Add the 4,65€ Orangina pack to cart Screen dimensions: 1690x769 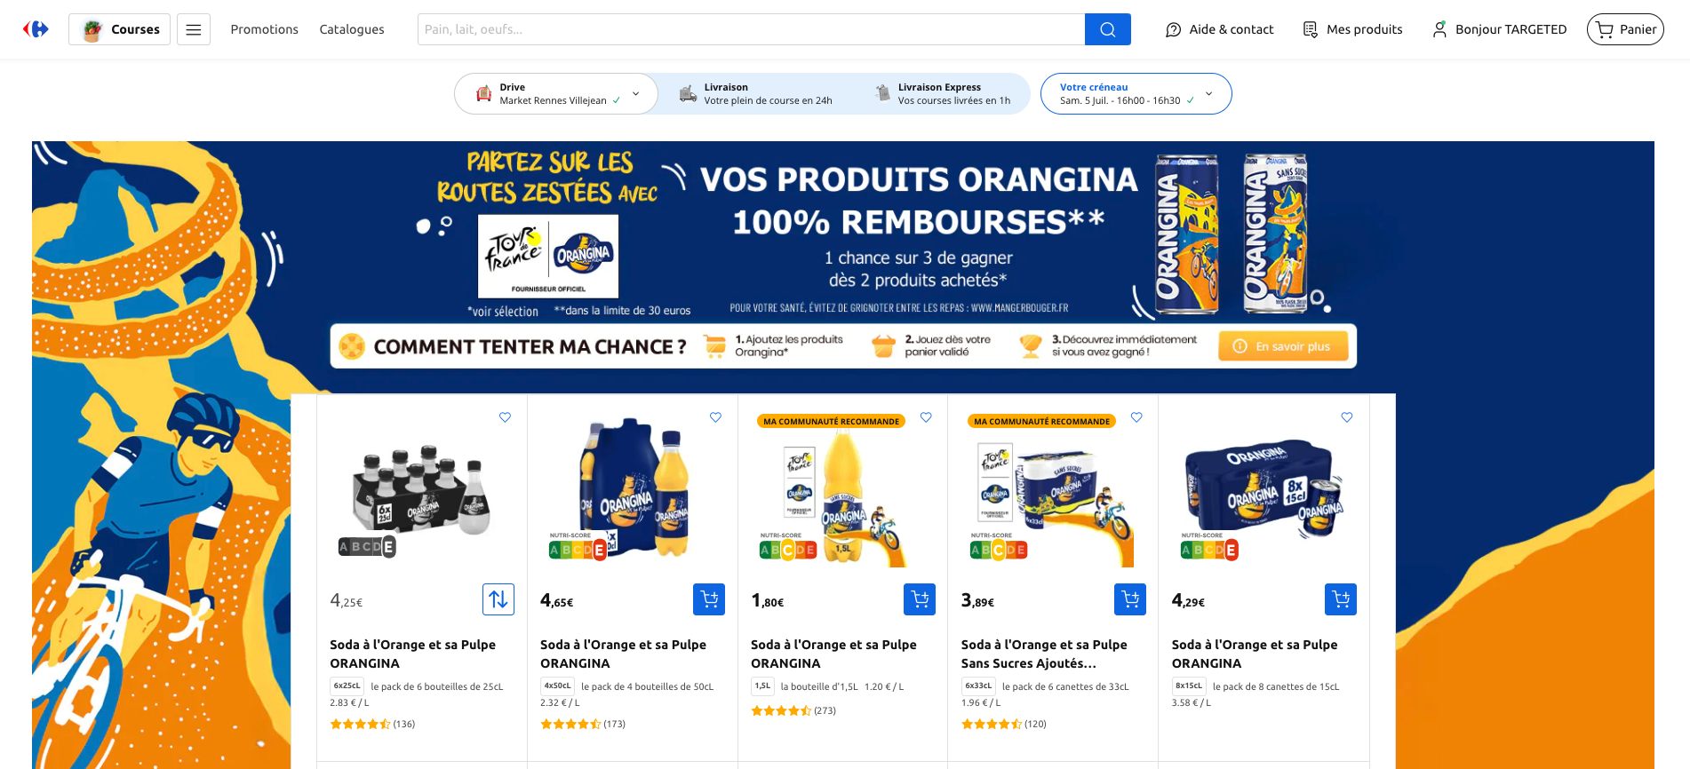pyautogui.click(x=709, y=599)
